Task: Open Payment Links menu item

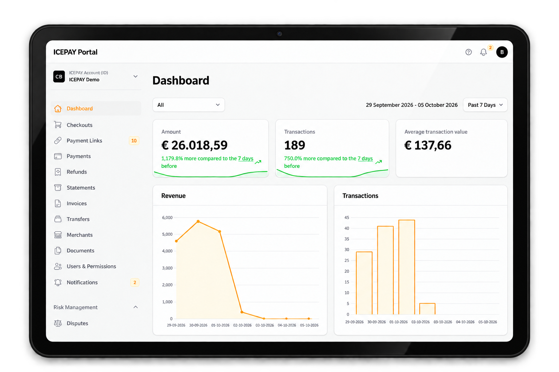Action: click(x=96, y=141)
